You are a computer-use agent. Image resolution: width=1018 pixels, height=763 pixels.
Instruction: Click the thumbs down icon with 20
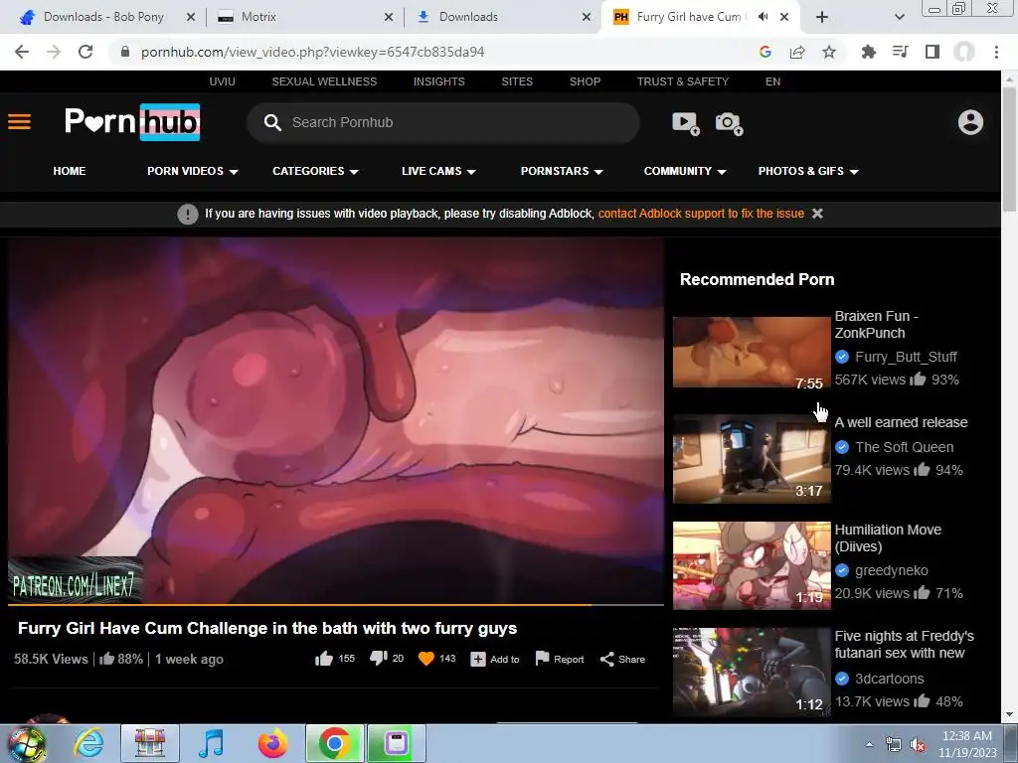[379, 660]
